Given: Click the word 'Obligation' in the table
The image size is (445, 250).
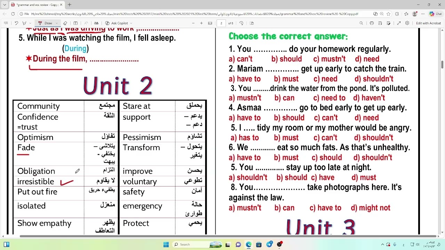Looking at the screenshot, I should [x=36, y=171].
